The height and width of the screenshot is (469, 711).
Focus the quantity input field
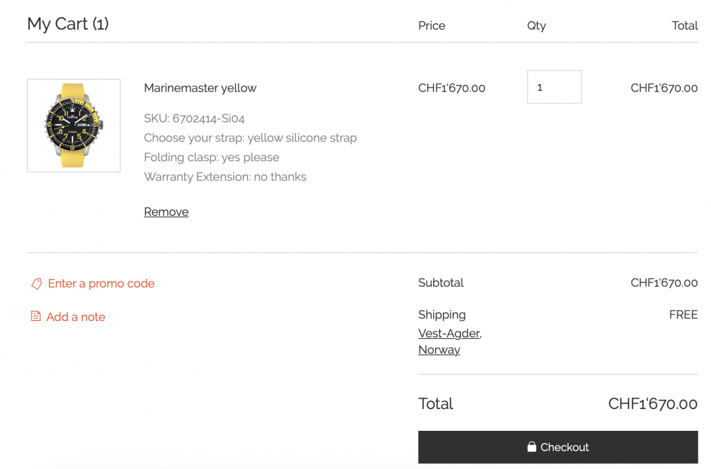coord(554,87)
